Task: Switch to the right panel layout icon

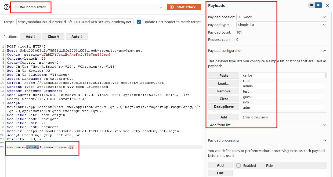Action: 319,5
